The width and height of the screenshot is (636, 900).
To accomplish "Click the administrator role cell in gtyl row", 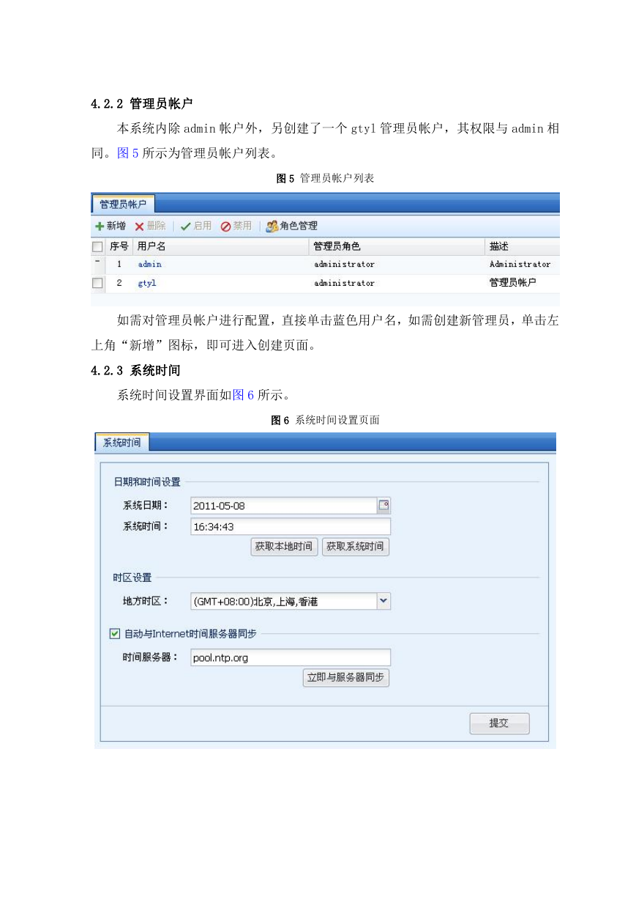I will (x=344, y=283).
